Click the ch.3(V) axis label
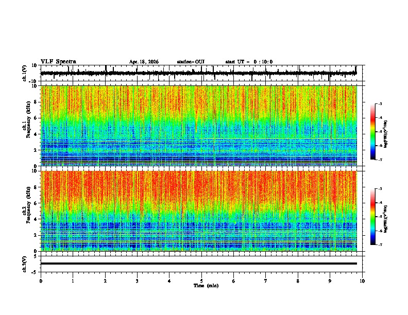This screenshot has width=408, height=315. [25, 264]
